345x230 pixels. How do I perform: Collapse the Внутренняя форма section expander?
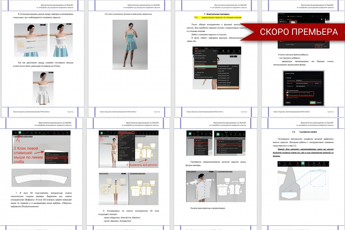pos(286,90)
